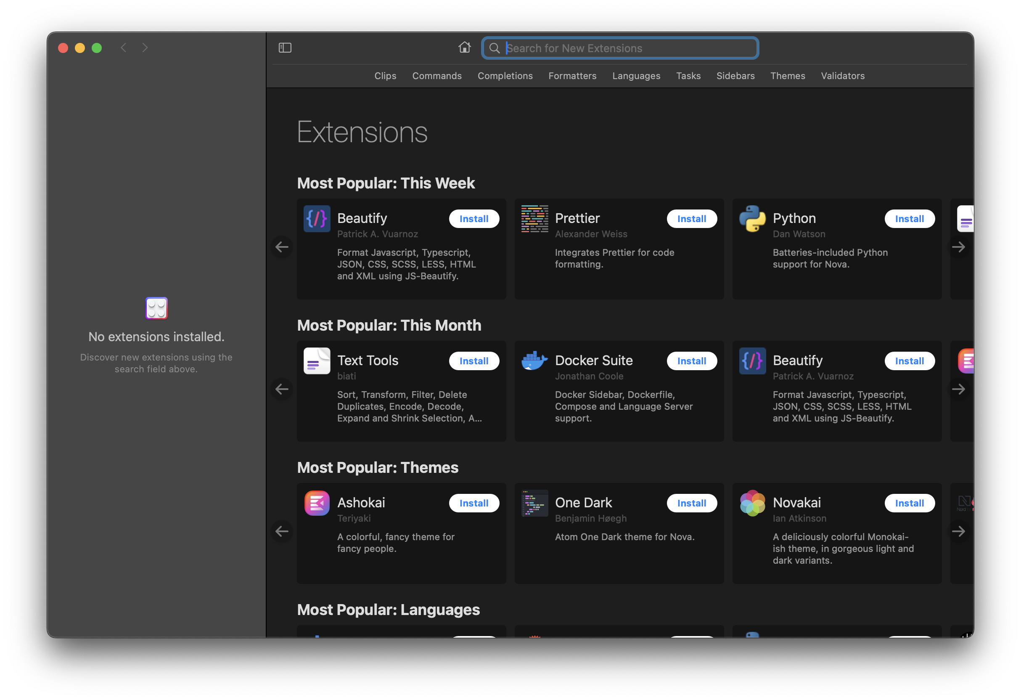
Task: Click author name Teriyaki
Action: pos(354,518)
